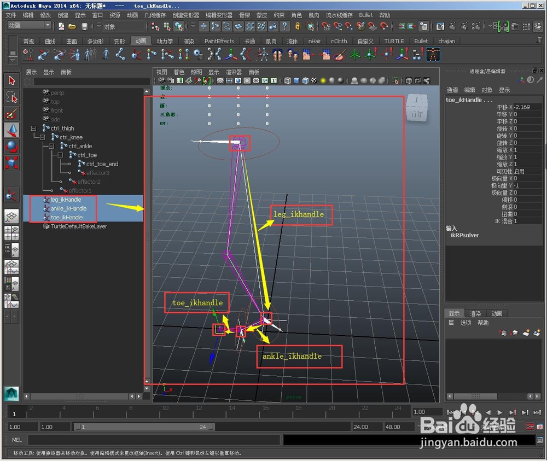Click the Show Manipulator tool icon

click(11, 196)
